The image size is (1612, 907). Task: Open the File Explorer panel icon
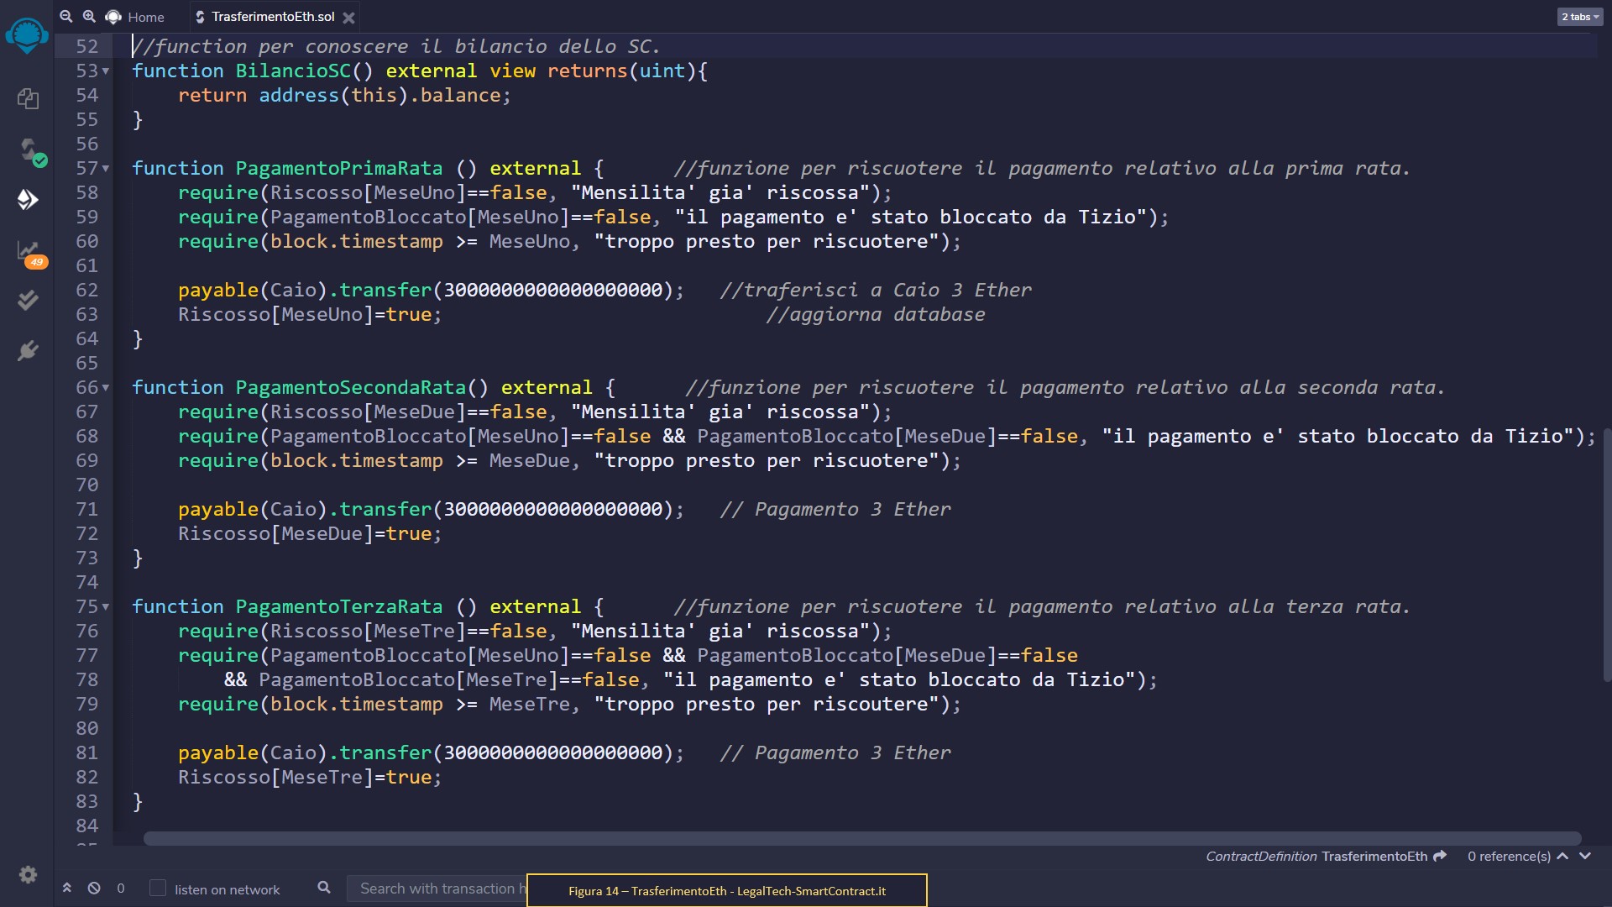point(28,98)
